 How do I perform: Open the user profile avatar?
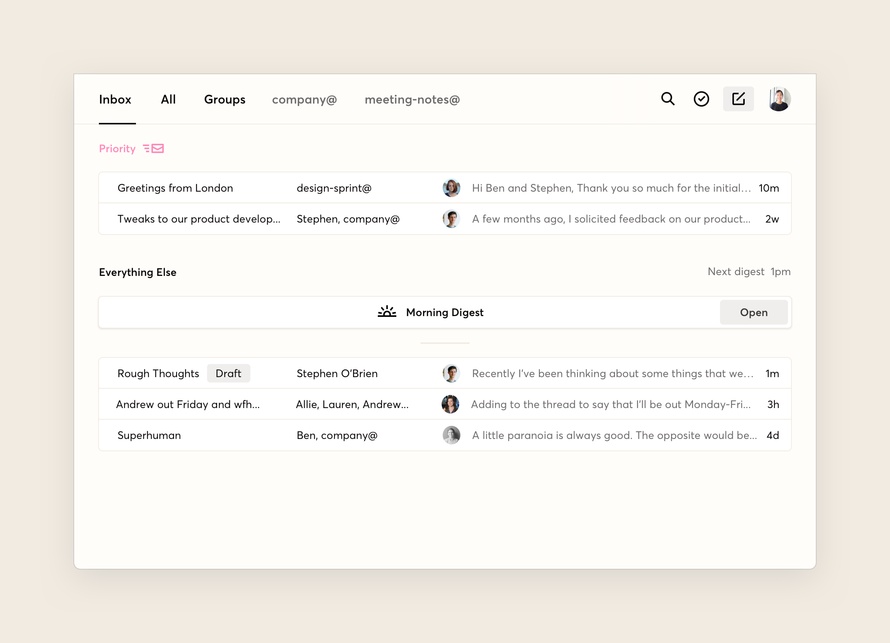click(x=779, y=99)
